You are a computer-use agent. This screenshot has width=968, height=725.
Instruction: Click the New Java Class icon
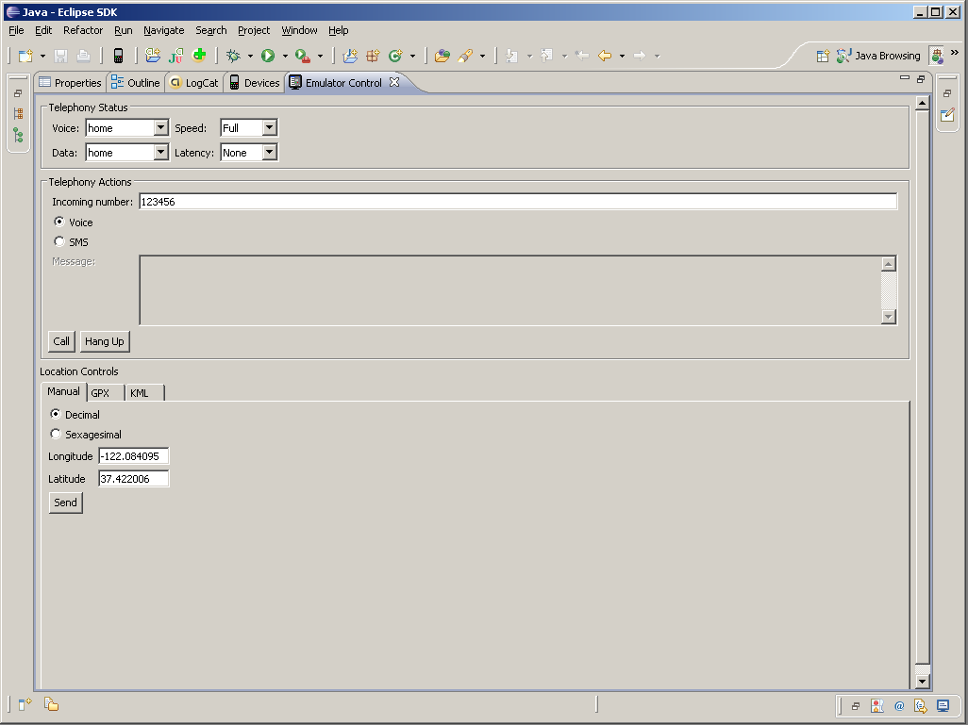(395, 57)
